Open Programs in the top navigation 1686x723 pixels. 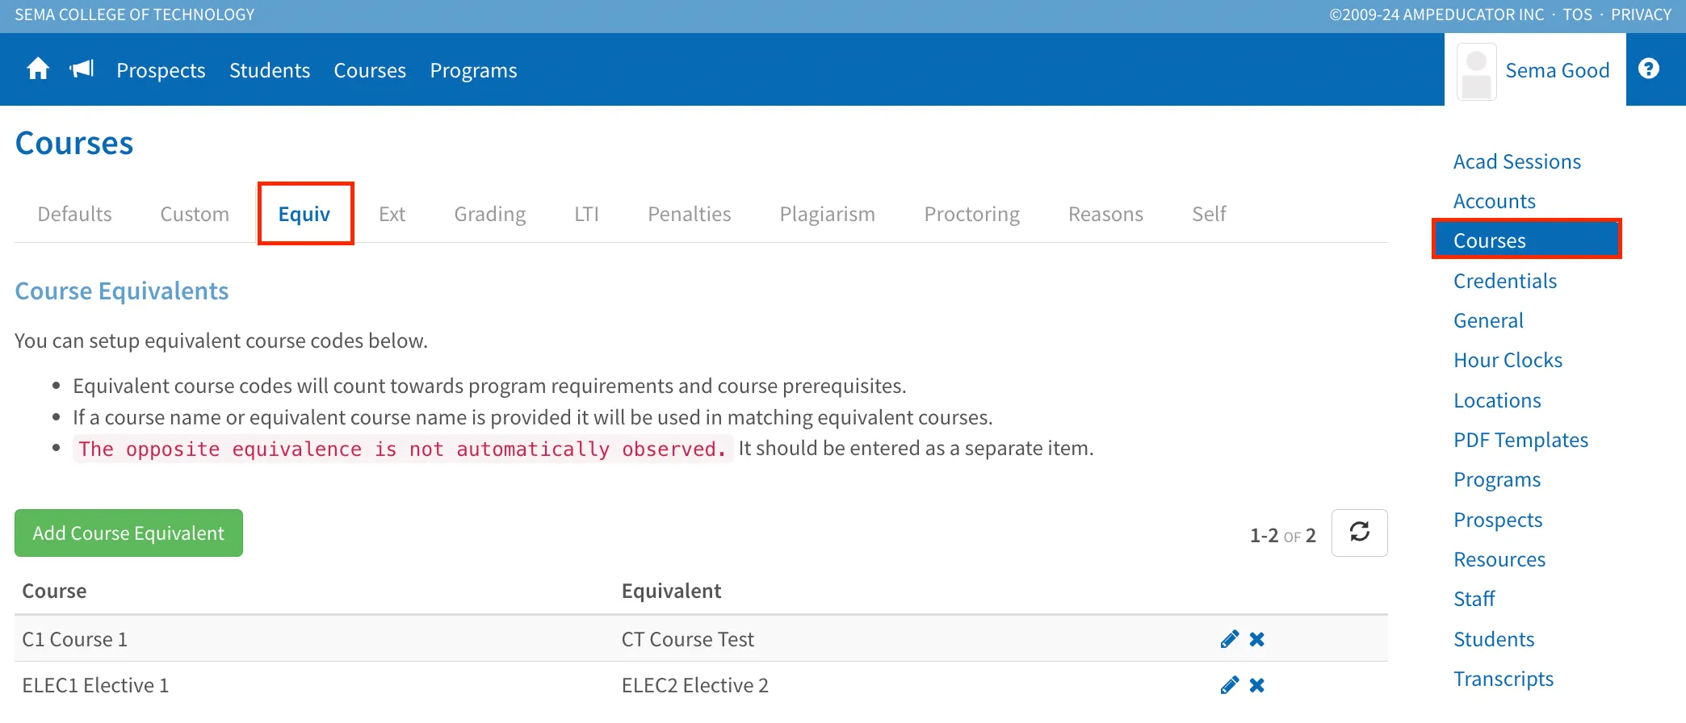473,70
